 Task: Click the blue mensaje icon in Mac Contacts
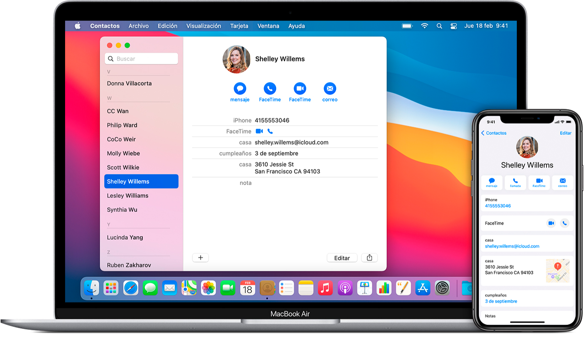[x=240, y=89]
